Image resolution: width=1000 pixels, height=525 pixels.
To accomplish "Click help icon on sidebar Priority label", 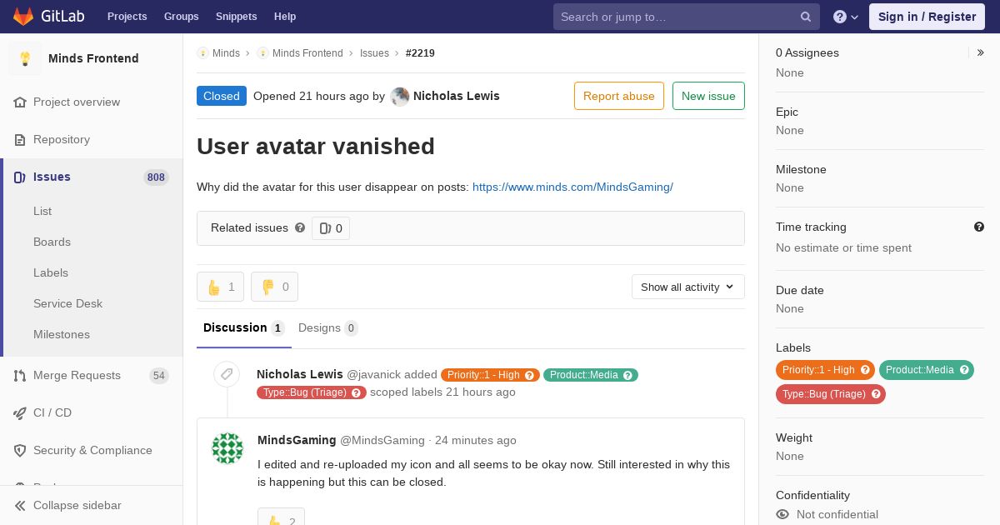I will coord(865,370).
